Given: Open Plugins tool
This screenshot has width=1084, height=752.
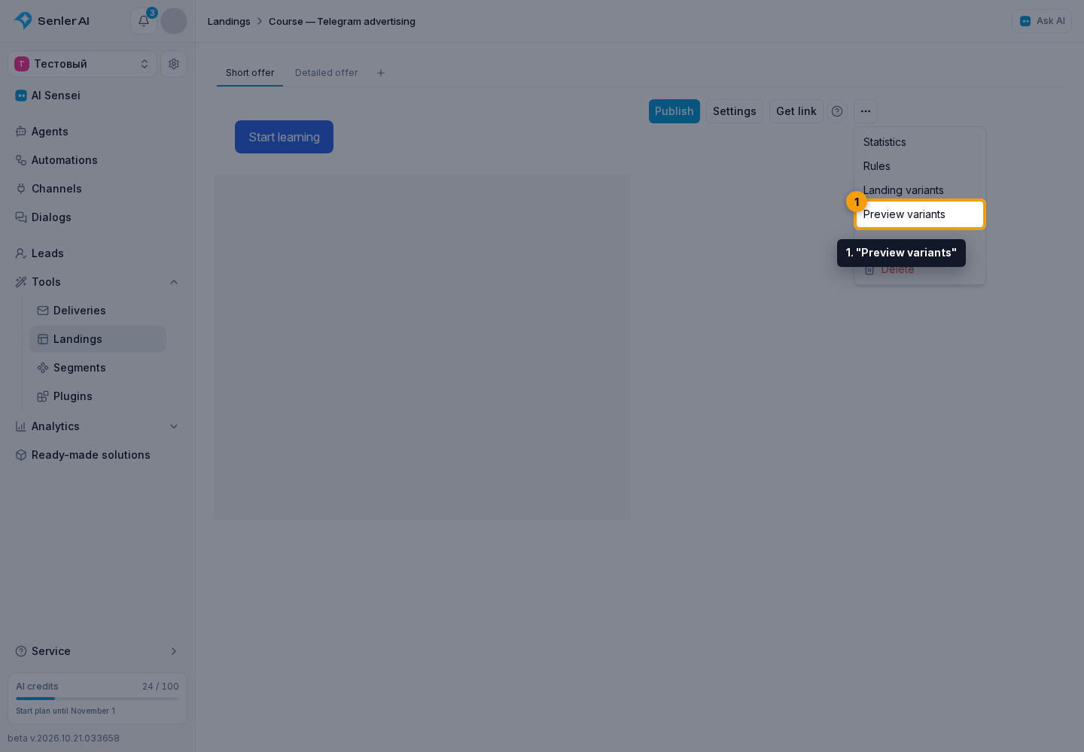Looking at the screenshot, I should tap(98, 396).
